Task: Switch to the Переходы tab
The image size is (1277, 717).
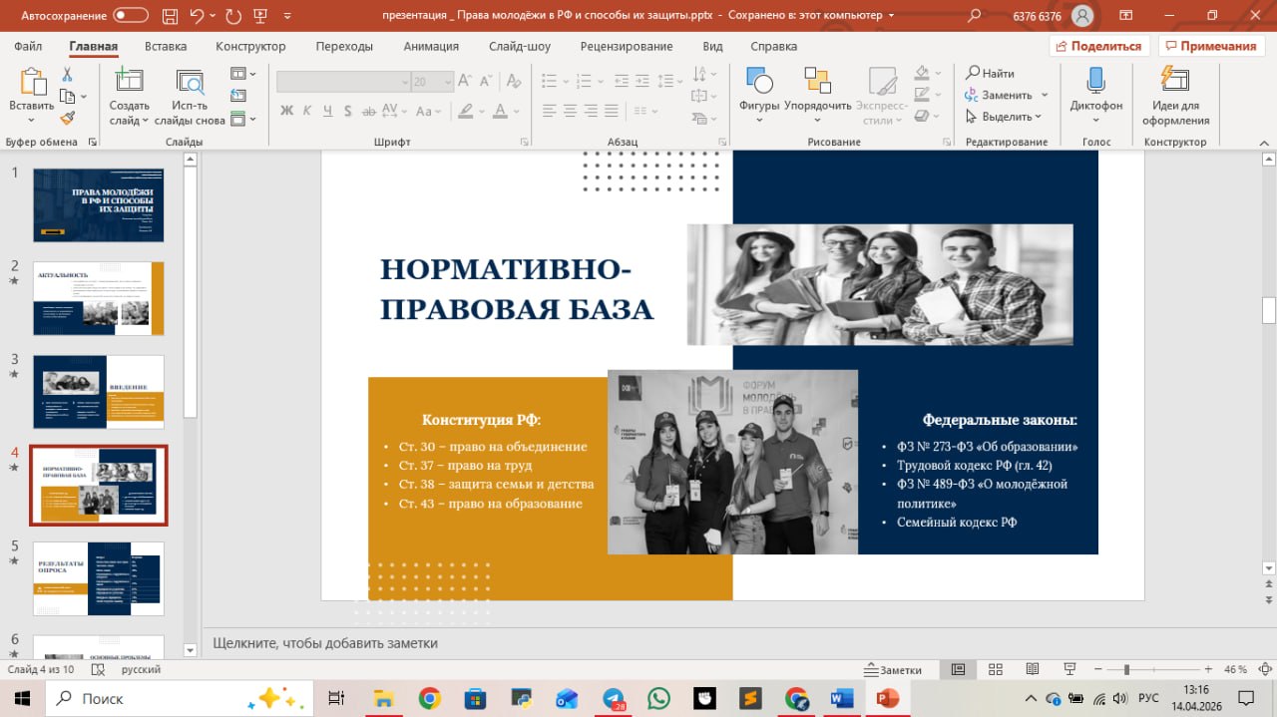Action: point(344,47)
